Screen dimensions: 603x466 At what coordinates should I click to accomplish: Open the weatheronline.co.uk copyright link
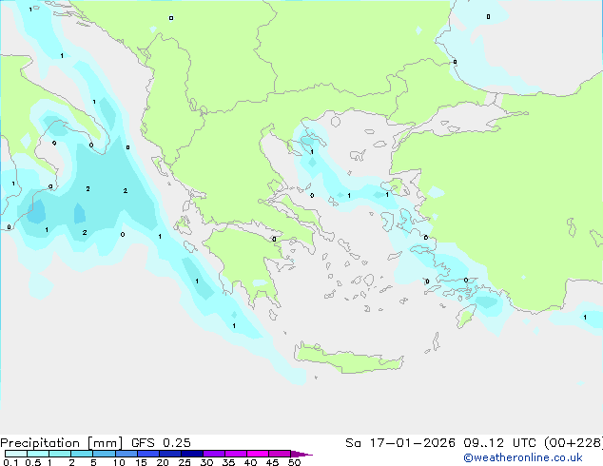click(523, 457)
